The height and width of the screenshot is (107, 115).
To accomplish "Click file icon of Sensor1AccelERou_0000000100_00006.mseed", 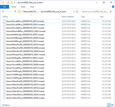I will (4, 61).
